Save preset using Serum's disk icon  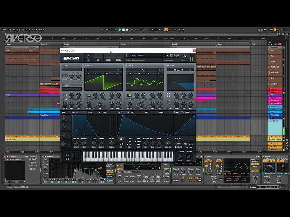point(126,55)
